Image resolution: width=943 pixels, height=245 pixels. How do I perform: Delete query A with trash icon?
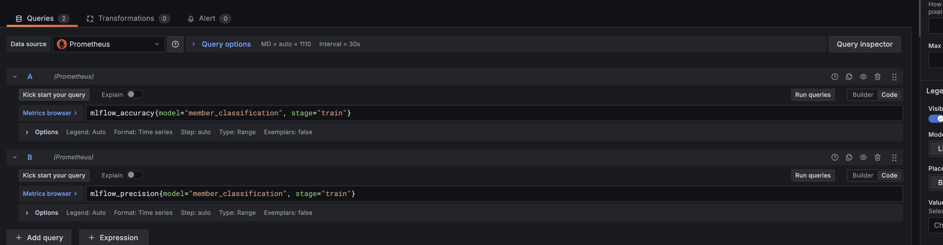(877, 77)
